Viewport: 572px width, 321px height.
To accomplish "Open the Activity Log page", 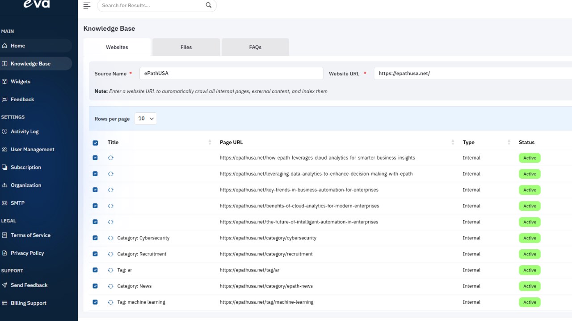I will click(25, 132).
